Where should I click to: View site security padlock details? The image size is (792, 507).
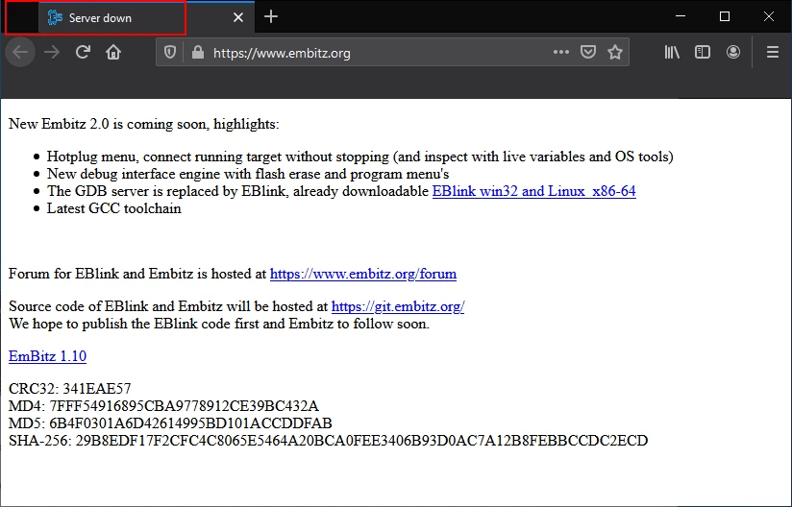[x=198, y=53]
